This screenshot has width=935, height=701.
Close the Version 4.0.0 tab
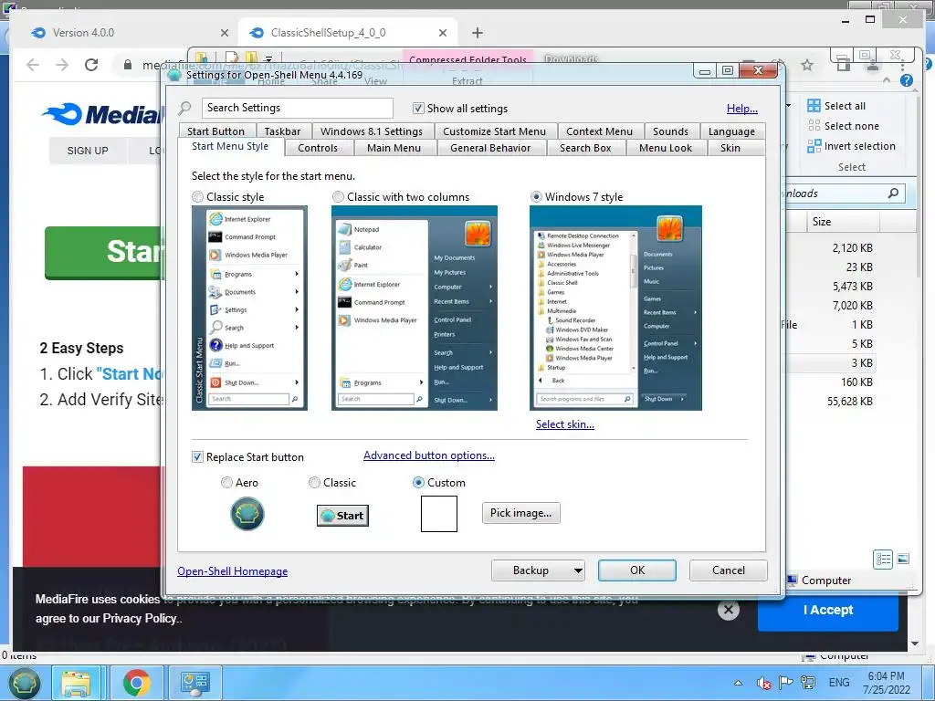[x=225, y=33]
